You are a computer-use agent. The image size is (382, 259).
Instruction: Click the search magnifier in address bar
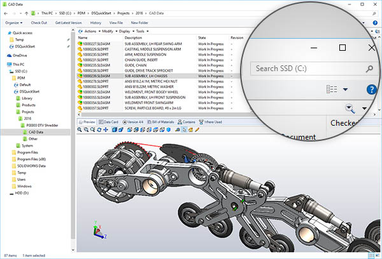[x=374, y=13]
